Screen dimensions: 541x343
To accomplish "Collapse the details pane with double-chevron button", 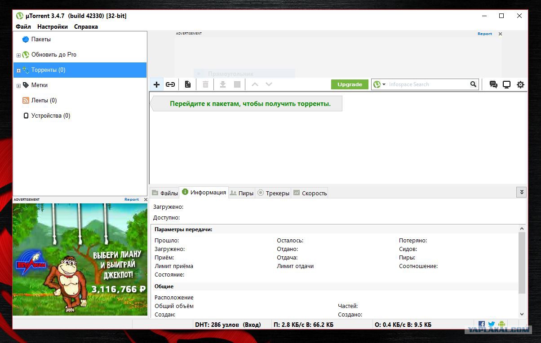I will (x=521, y=192).
